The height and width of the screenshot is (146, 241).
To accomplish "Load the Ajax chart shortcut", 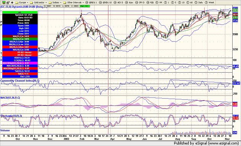I will tap(129, 2).
